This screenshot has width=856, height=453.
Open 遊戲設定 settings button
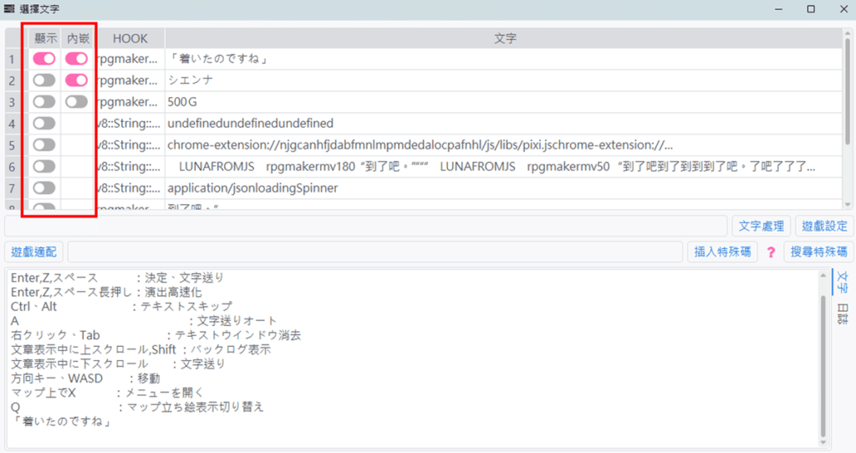824,226
